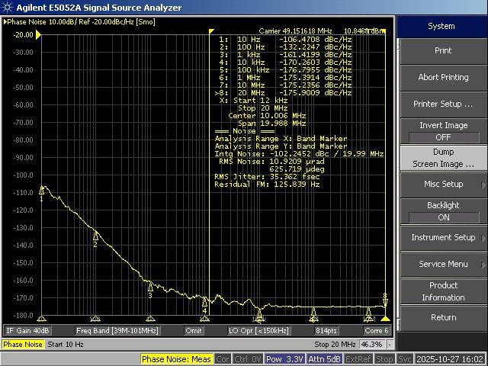This screenshot has height=366, width=488.
Task: Open the Service Menu submenu
Action: coord(443,264)
